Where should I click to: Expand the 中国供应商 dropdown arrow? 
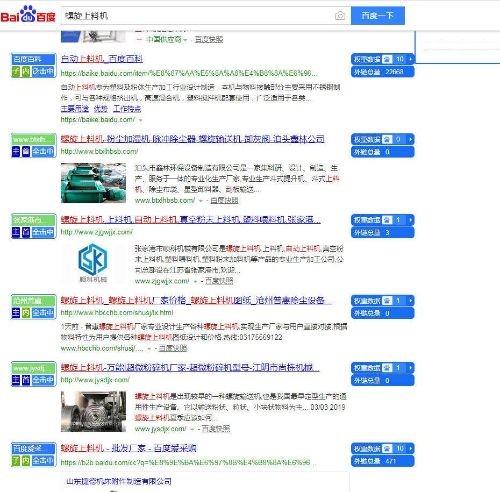[185, 40]
